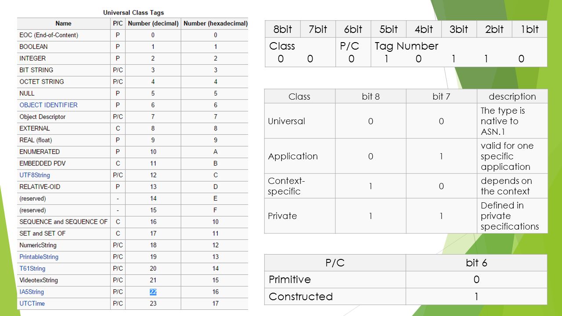Select the 'NumericString' row name
Viewport: 562px width, 316px height.
[x=38, y=245]
